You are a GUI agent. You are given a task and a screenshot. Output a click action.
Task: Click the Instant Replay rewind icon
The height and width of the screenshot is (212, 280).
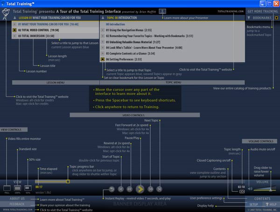click(111, 189)
